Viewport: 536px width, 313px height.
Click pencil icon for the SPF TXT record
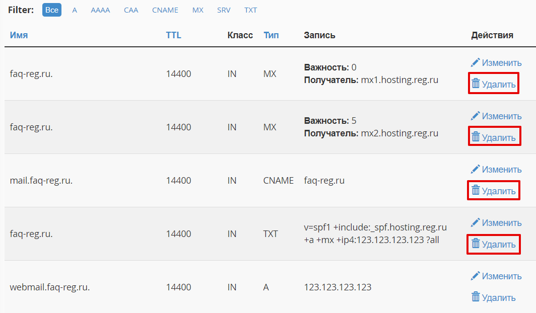475,222
